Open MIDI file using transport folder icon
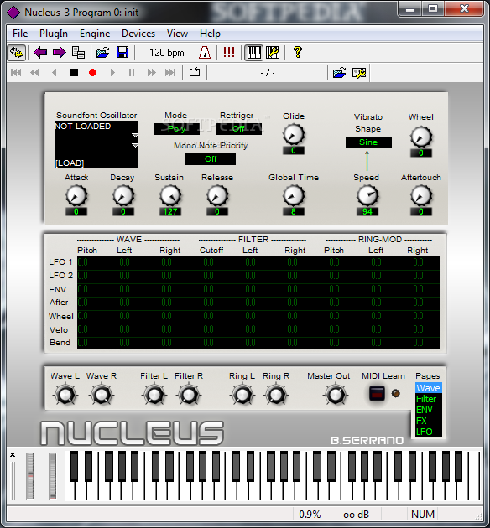Viewport: 490px width, 528px height. point(339,73)
